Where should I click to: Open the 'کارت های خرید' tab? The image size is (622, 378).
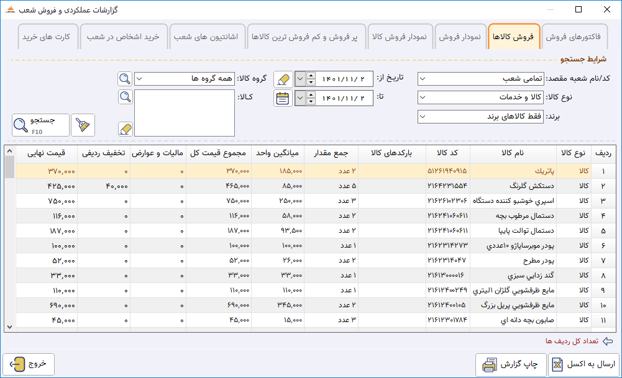pos(47,37)
